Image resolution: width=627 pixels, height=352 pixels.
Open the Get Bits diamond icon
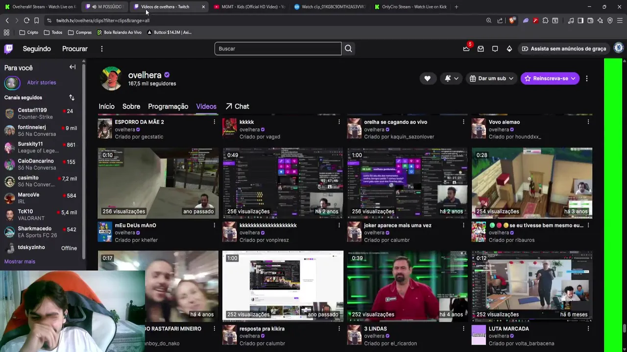(509, 49)
